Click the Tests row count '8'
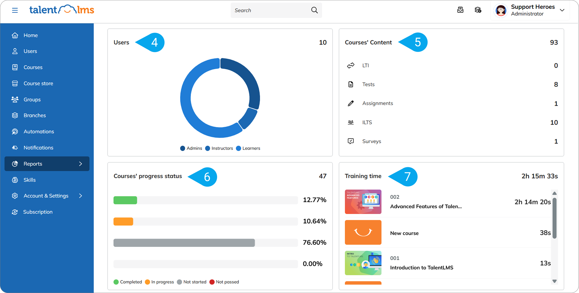This screenshot has height=293, width=579. click(x=556, y=85)
